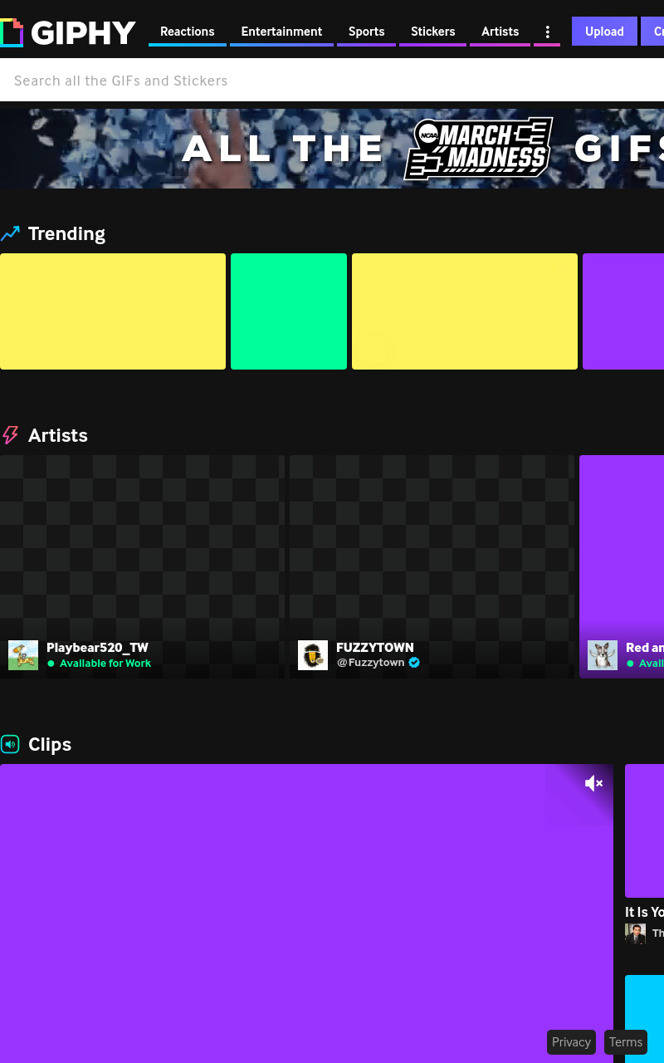Unmute the featured clip sound
Viewport: 664px width, 1063px height.
[x=593, y=783]
